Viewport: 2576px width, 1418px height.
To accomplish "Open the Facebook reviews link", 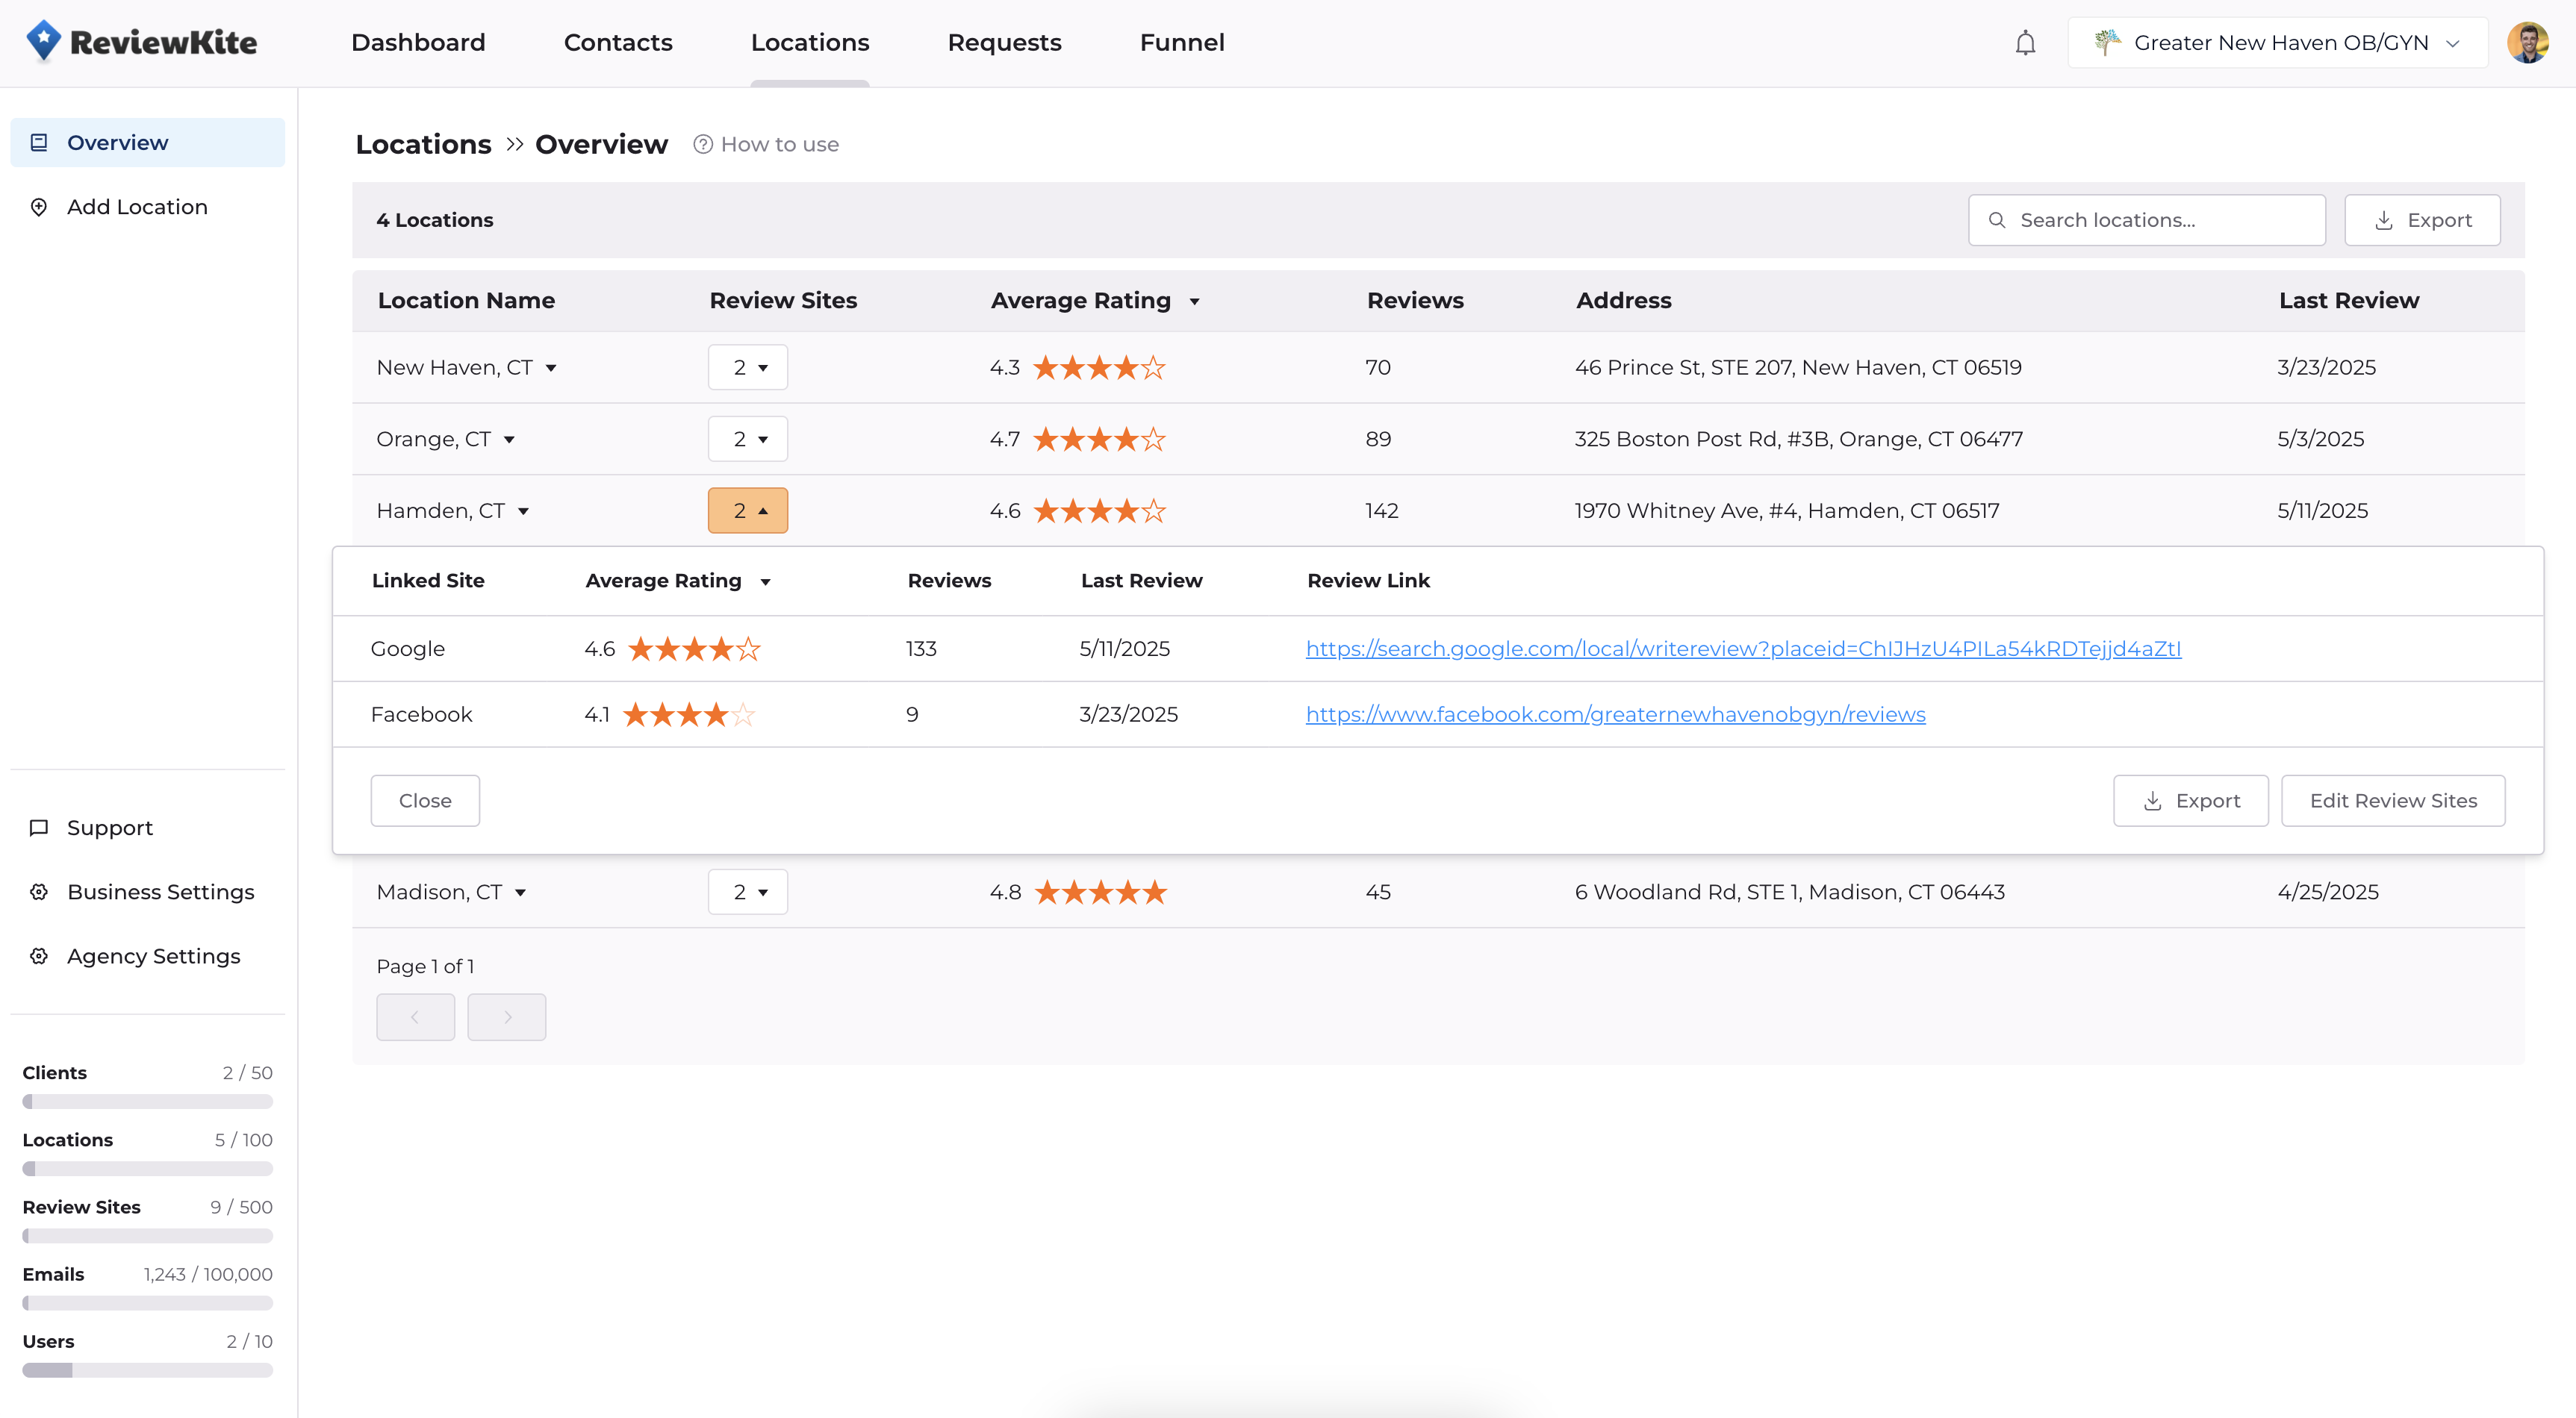I will coord(1615,714).
